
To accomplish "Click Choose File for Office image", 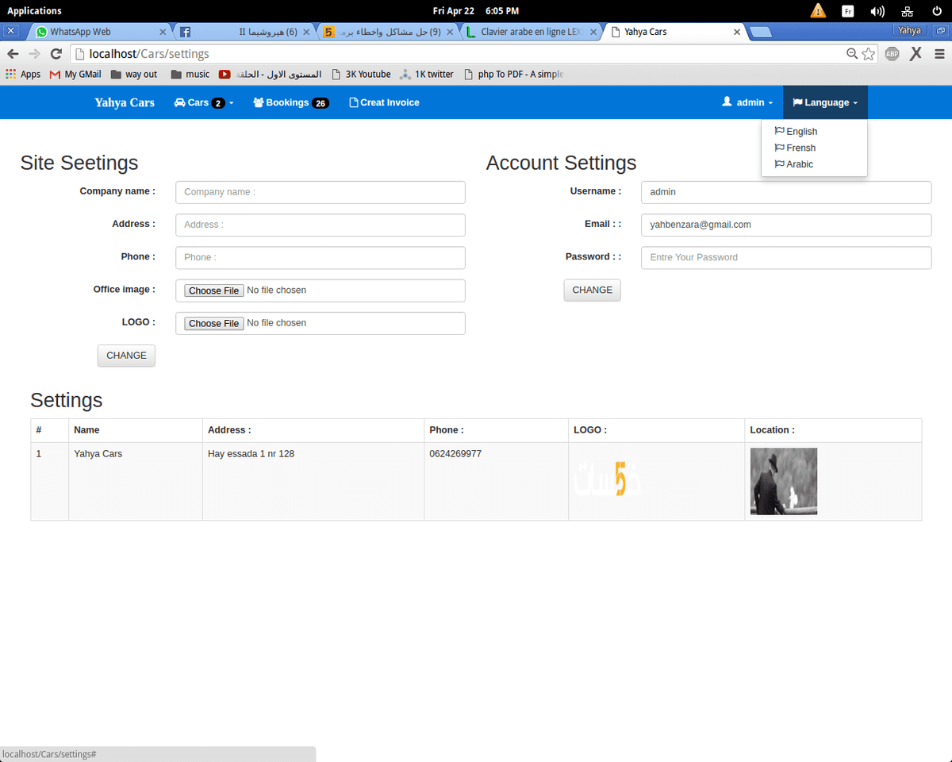I will pyautogui.click(x=214, y=291).
